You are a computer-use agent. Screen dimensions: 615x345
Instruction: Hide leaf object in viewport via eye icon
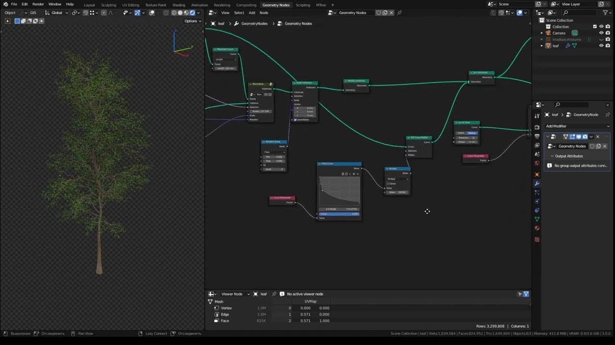[601, 46]
